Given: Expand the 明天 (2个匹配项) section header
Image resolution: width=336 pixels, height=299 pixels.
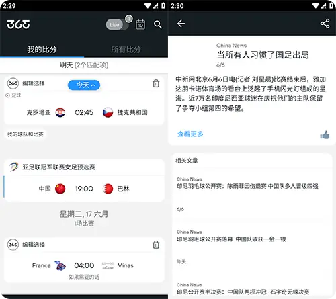Looking at the screenshot, I should click(x=84, y=65).
